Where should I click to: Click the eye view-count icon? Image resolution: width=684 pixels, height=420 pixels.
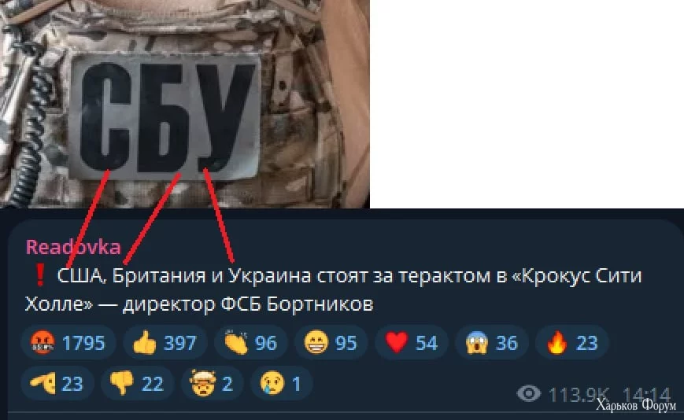(x=529, y=394)
